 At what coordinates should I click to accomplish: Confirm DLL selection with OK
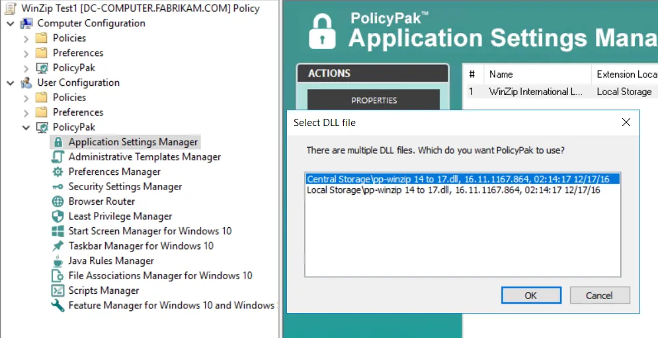531,295
